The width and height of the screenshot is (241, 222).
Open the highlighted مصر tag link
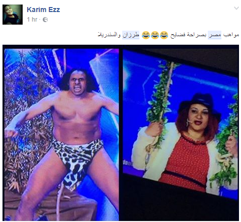pyautogui.click(x=214, y=35)
